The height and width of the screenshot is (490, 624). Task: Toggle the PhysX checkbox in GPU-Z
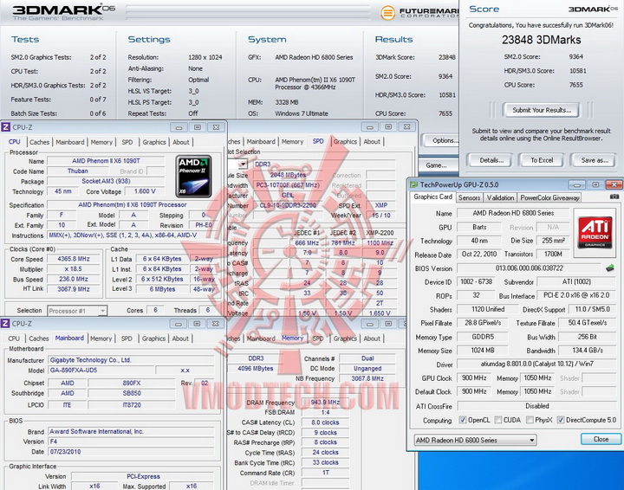530,420
